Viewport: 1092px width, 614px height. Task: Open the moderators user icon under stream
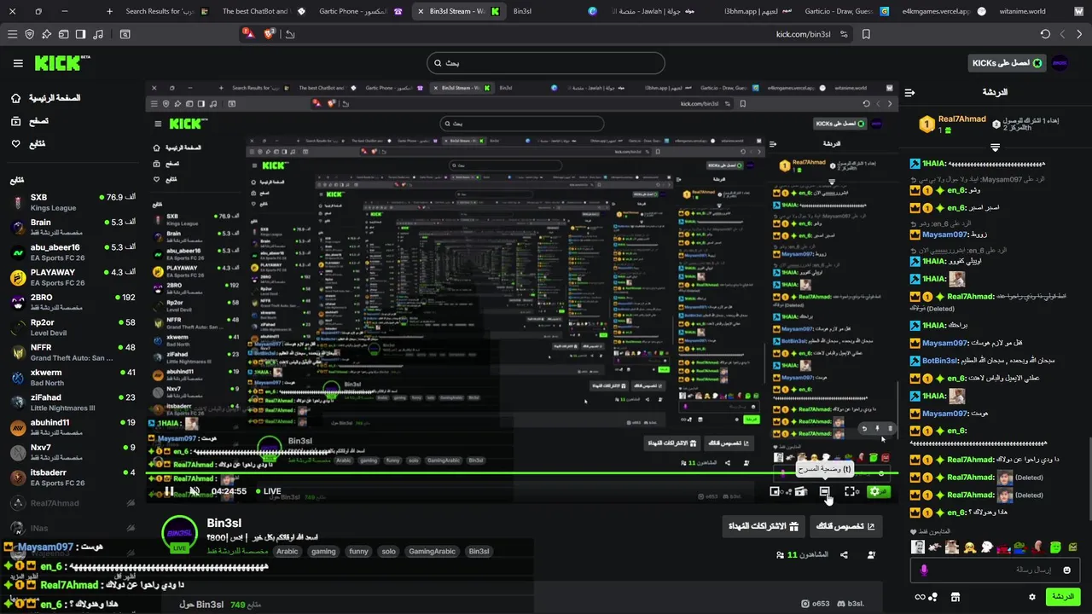871,555
